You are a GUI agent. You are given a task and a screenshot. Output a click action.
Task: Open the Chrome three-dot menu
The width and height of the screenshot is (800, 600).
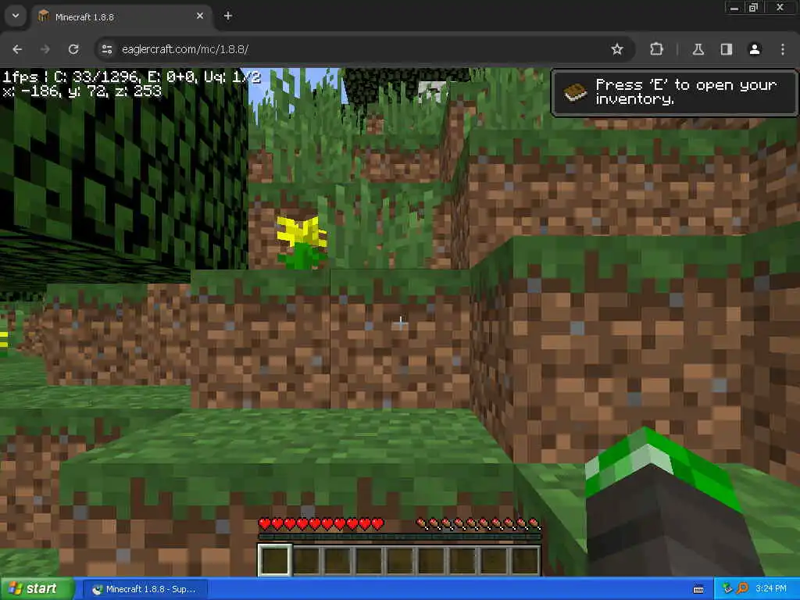pos(783,49)
